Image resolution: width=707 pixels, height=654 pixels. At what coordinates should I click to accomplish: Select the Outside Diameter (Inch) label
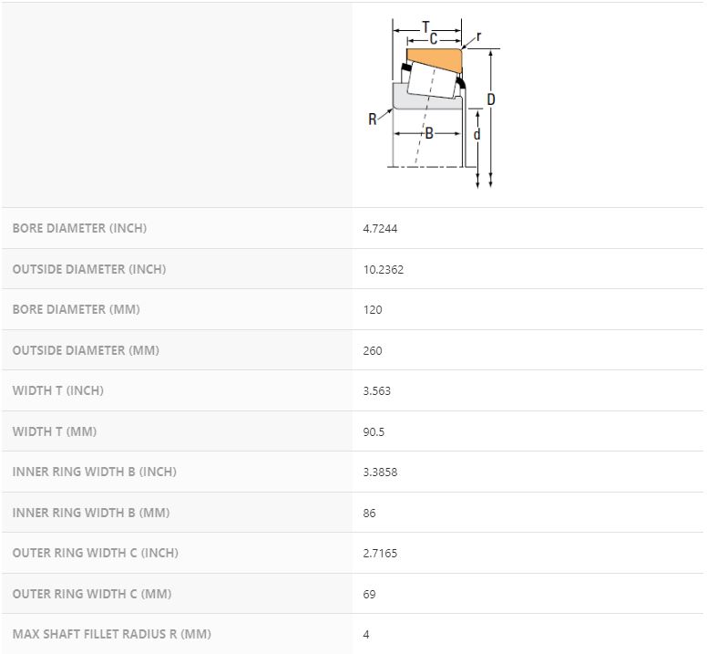(89, 269)
